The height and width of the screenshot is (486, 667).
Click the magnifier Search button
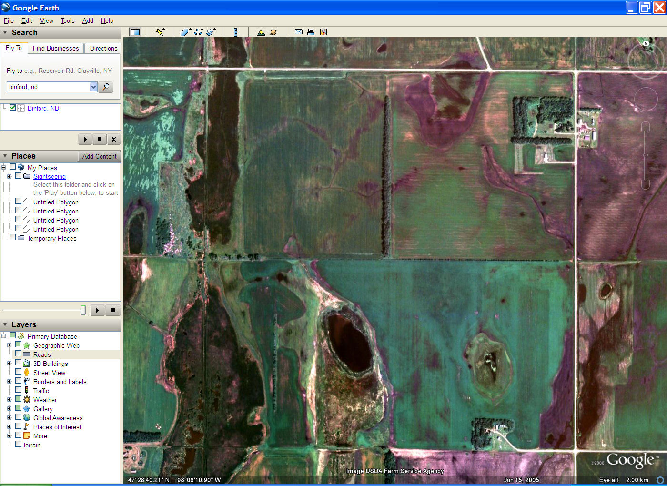click(106, 87)
